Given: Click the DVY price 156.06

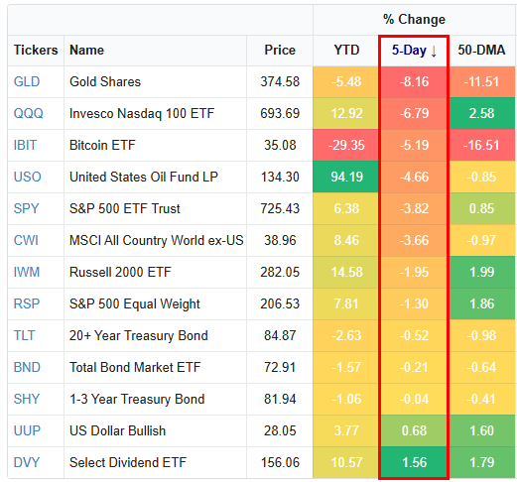Looking at the screenshot, I should tap(280, 462).
